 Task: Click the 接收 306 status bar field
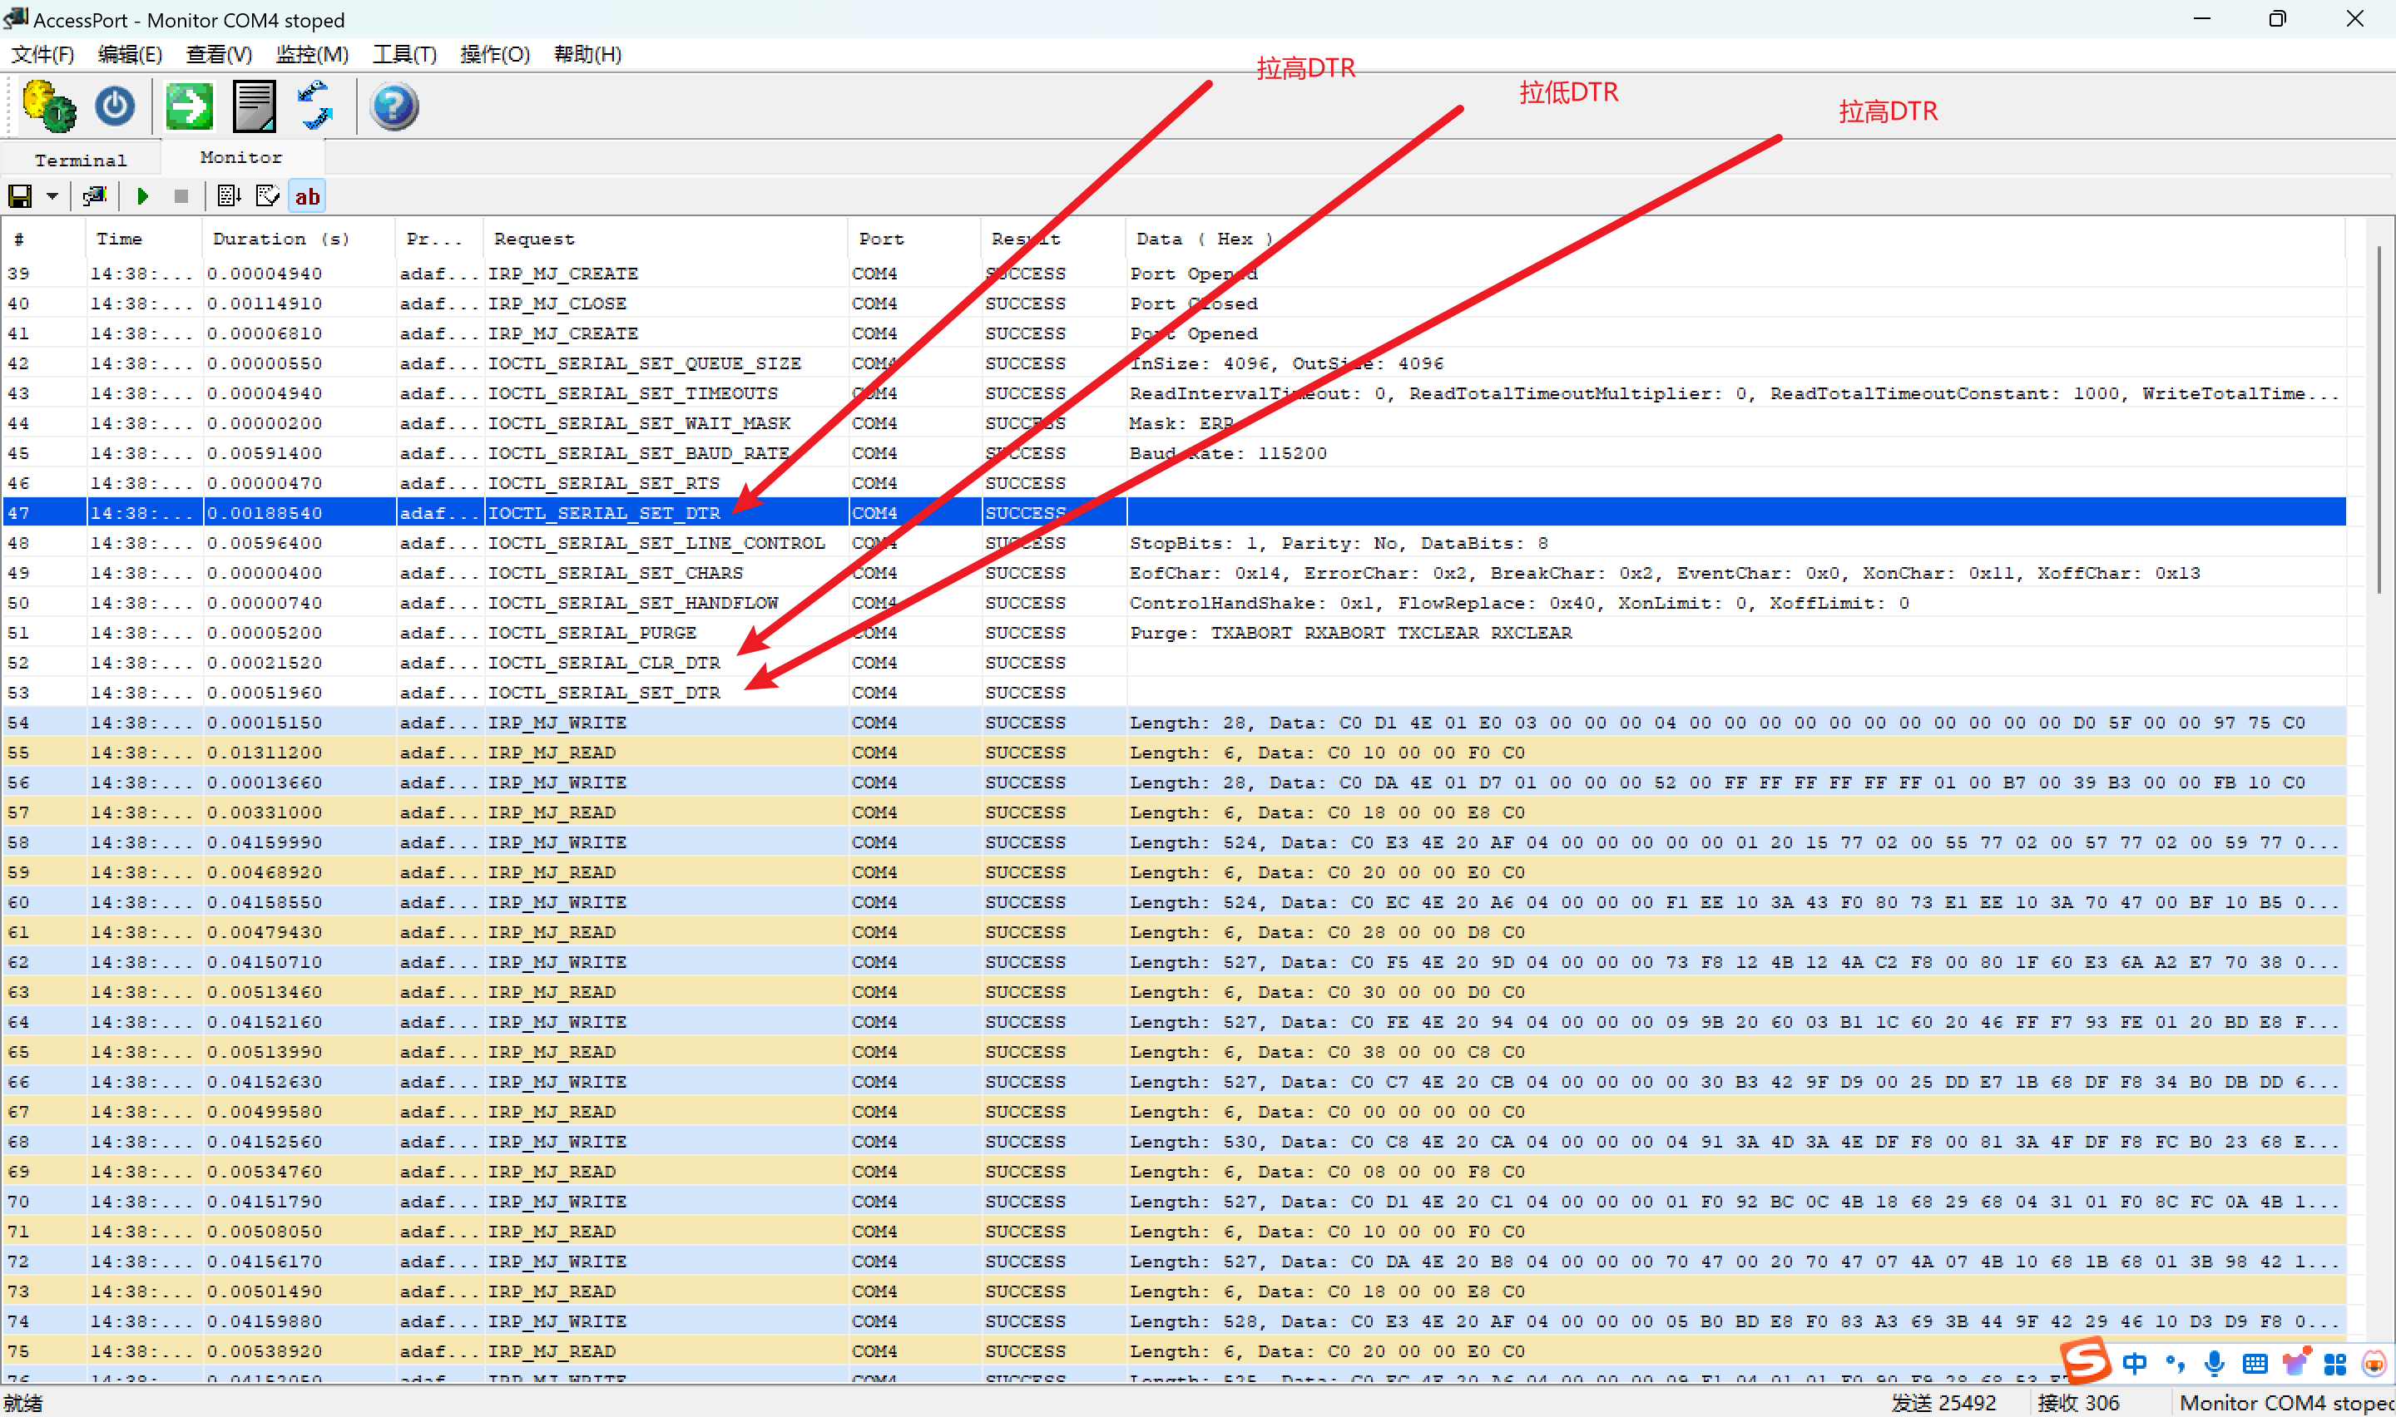(2078, 1403)
